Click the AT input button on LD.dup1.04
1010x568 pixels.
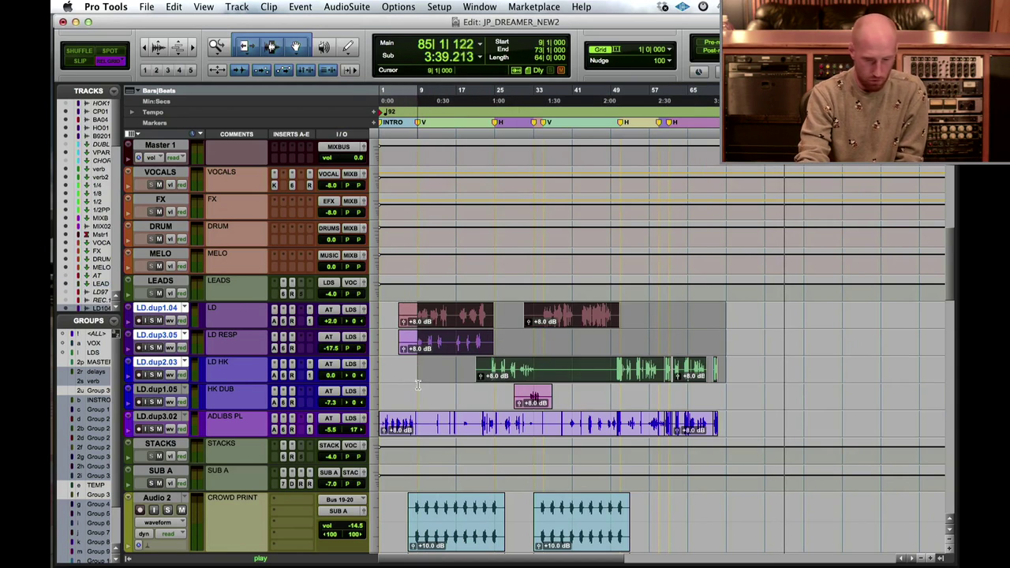click(x=329, y=309)
